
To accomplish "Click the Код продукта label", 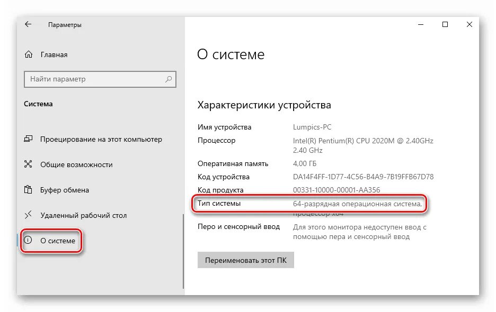I will pos(220,190).
